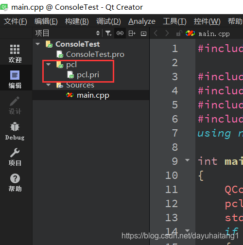
Task: Click the main.cpp tree file icon
Action: click(70, 95)
